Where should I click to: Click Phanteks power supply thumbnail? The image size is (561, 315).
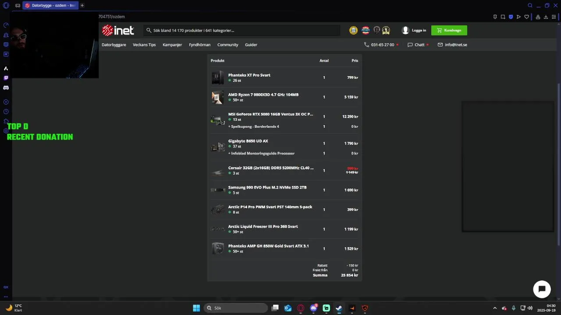pyautogui.click(x=217, y=248)
